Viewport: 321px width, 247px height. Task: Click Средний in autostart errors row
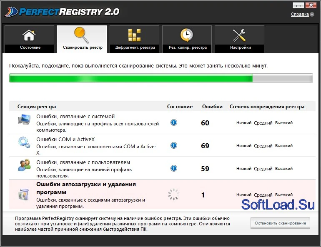(263, 195)
